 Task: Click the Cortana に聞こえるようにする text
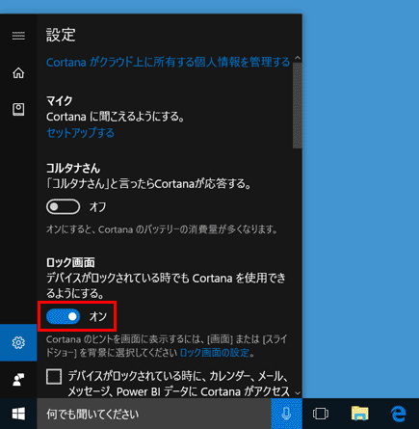(x=116, y=117)
